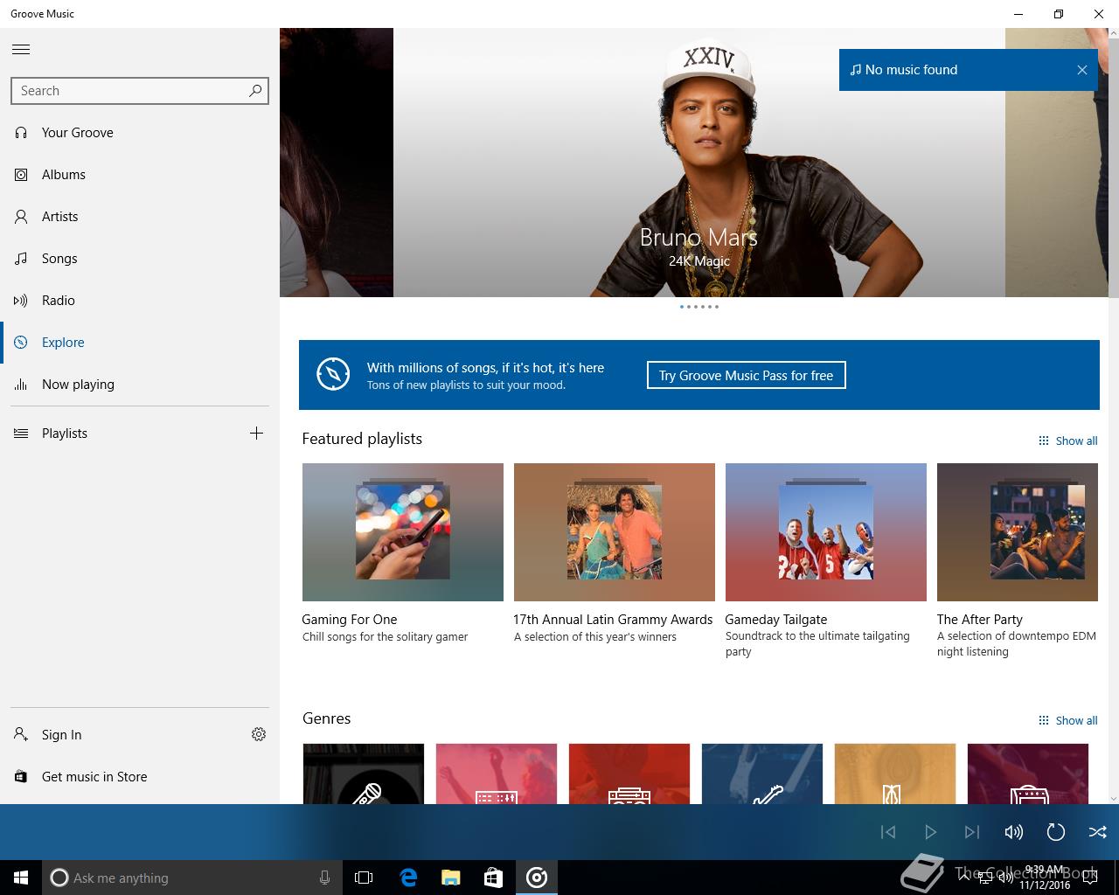Open the Radio section
The image size is (1119, 895).
coord(140,301)
